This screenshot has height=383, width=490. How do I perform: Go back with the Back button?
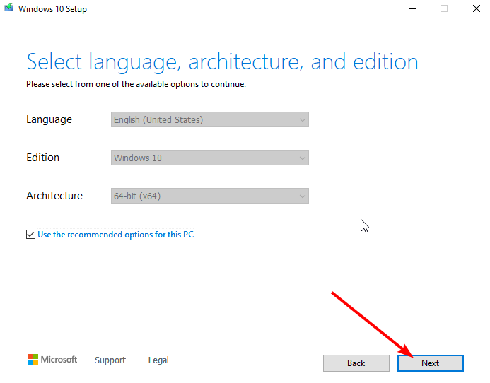pos(356,363)
